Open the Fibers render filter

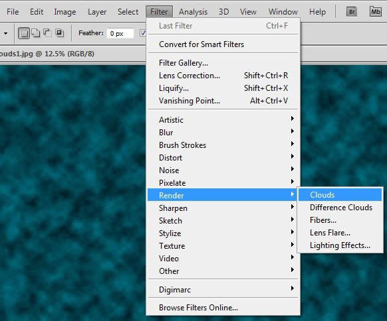tap(340, 220)
